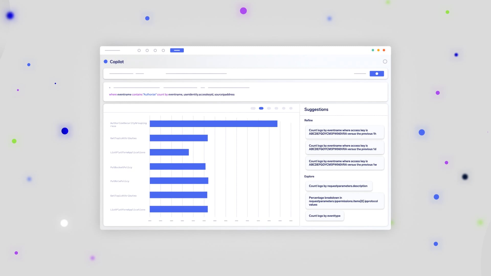Click the PutBucketPolicy bar in chart
Image resolution: width=491 pixels, height=276 pixels.
pyautogui.click(x=177, y=167)
